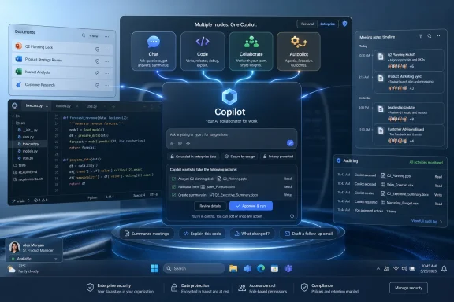454x302 pixels.
Task: Open the Market Analysis Excel file
Action: 62,72
